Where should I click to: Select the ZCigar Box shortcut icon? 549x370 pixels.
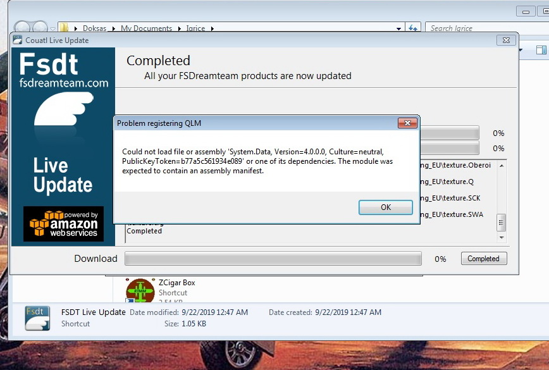[x=140, y=290]
